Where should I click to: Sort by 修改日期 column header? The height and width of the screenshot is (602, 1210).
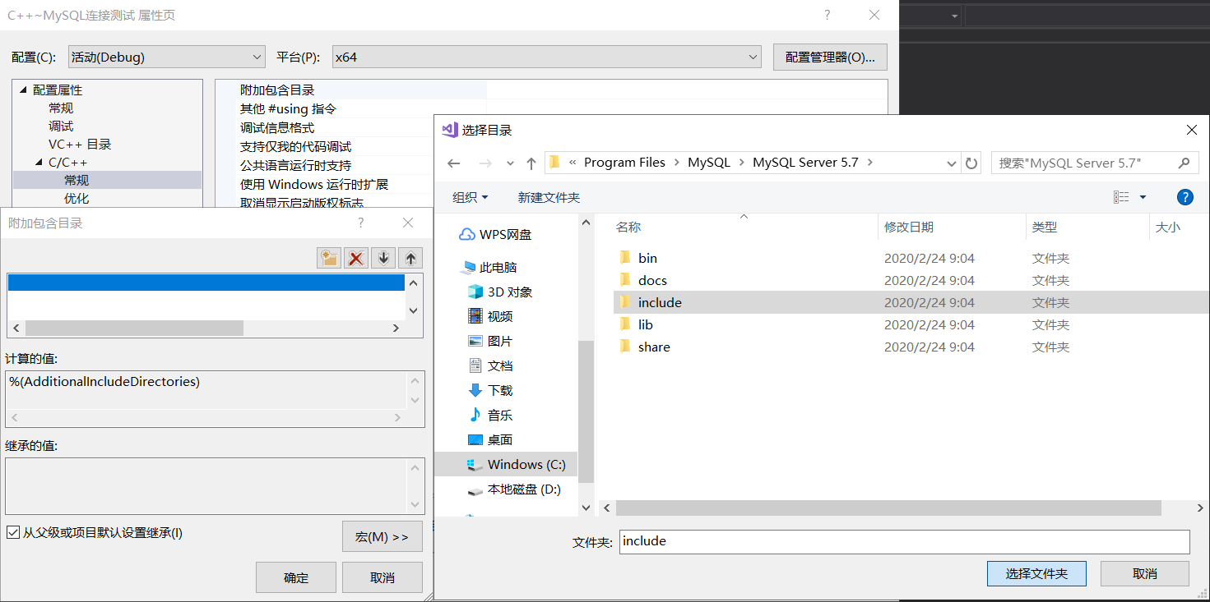(x=909, y=227)
